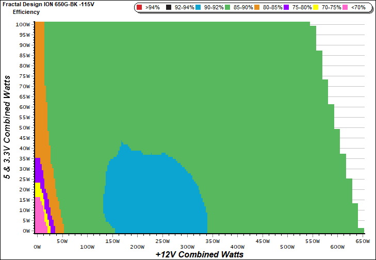The image size is (376, 260).
Task: Click the 250W label on the horizontal axis
Action: click(161, 240)
